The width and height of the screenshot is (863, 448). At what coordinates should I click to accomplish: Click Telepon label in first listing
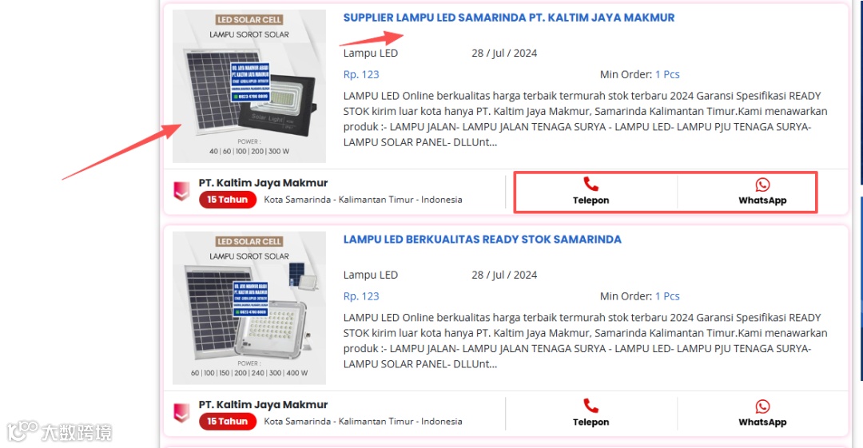point(591,200)
